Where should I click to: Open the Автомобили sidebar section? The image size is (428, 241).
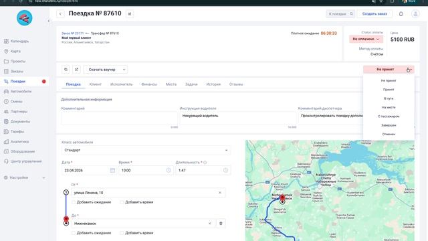(x=18, y=91)
